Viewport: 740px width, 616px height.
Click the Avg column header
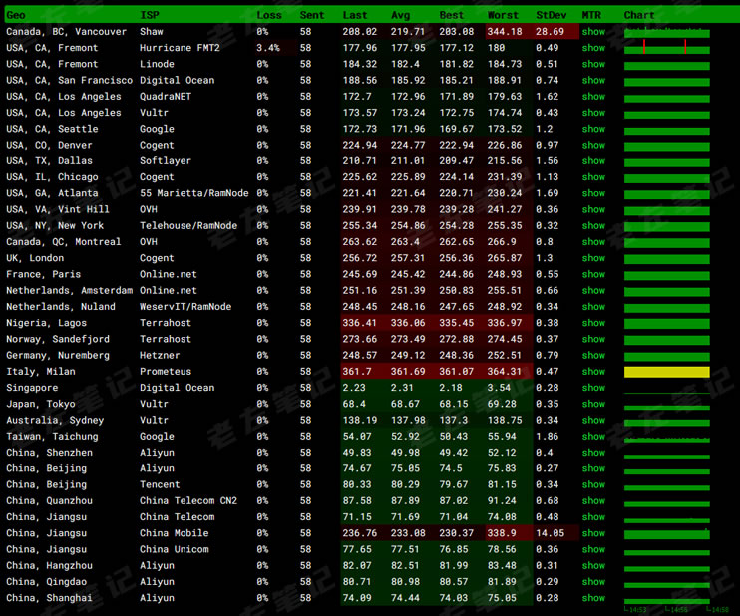(400, 15)
